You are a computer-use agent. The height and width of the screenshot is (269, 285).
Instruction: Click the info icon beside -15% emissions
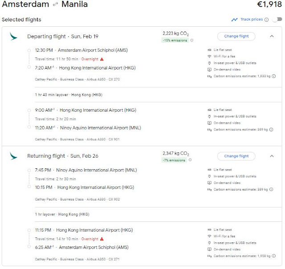coord(191,41)
